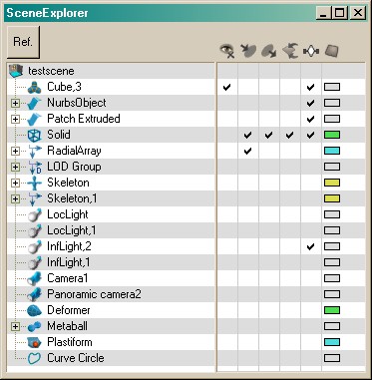Click the LOD Group icon
The height and width of the screenshot is (380, 372).
[35, 168]
